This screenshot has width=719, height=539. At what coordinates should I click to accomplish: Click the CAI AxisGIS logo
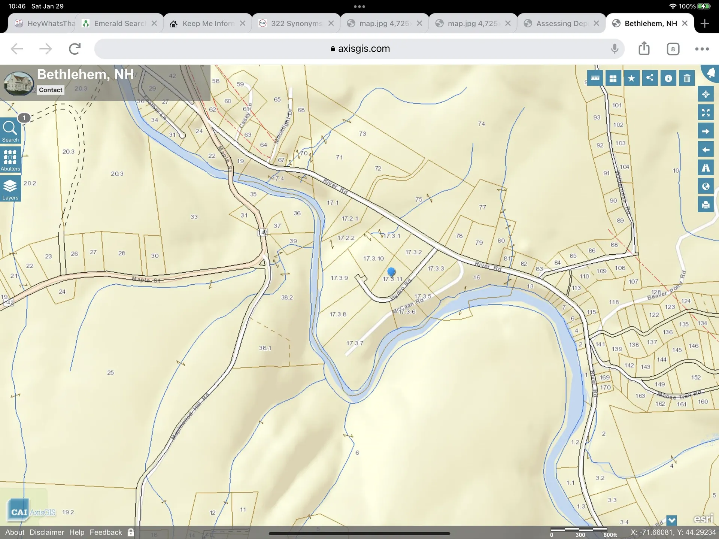click(31, 511)
